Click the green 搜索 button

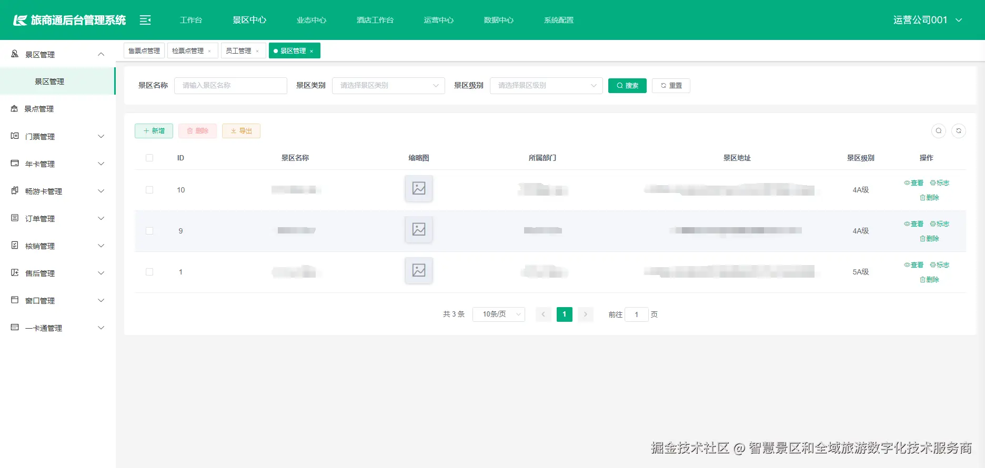[627, 86]
